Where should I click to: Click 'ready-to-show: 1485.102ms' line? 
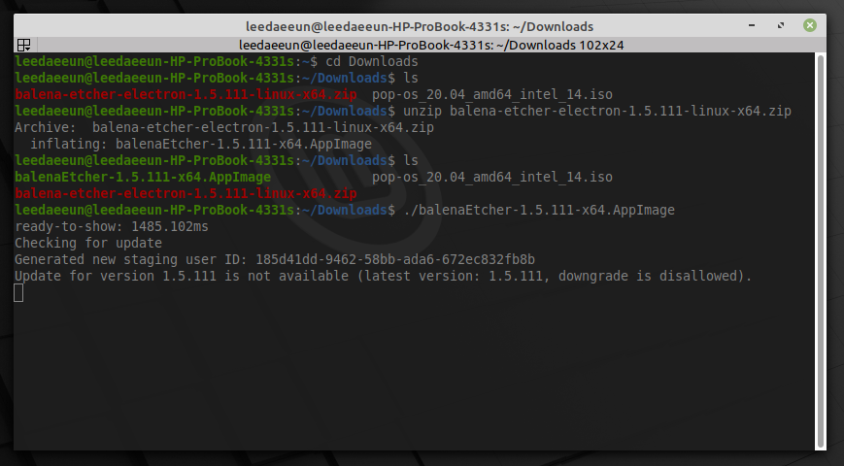pyautogui.click(x=112, y=226)
